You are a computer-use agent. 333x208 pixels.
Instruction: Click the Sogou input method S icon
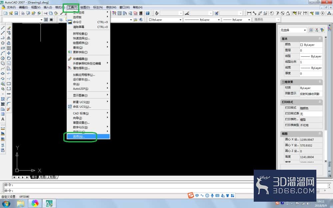[x=191, y=195]
